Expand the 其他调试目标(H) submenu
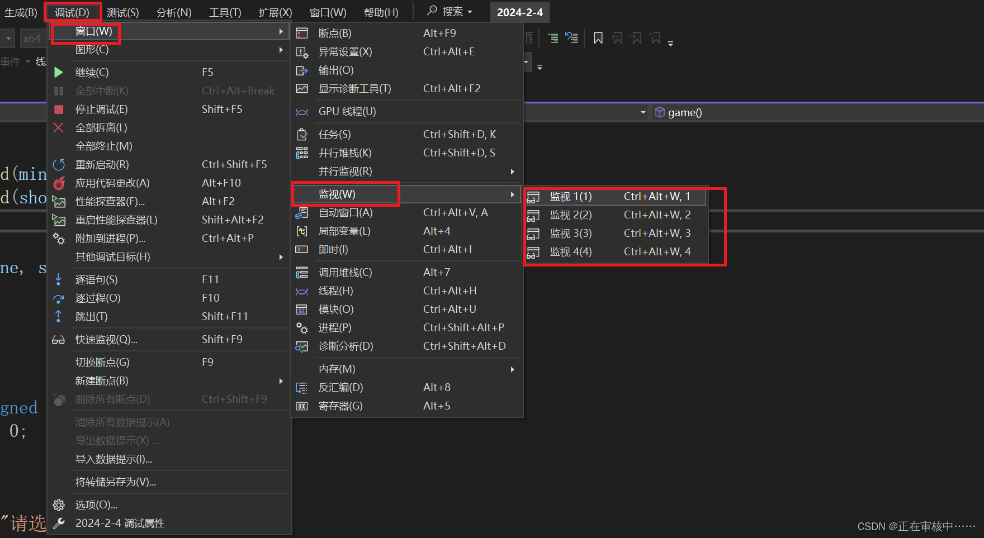 pos(169,257)
